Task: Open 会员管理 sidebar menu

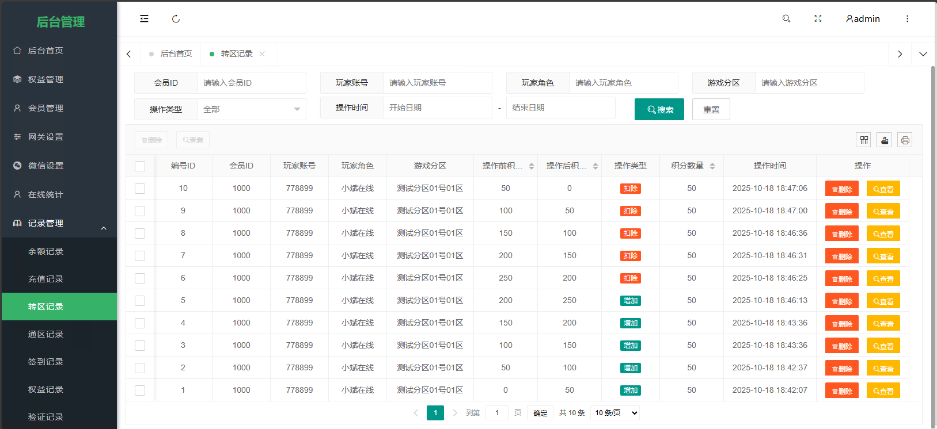Action: (59, 108)
